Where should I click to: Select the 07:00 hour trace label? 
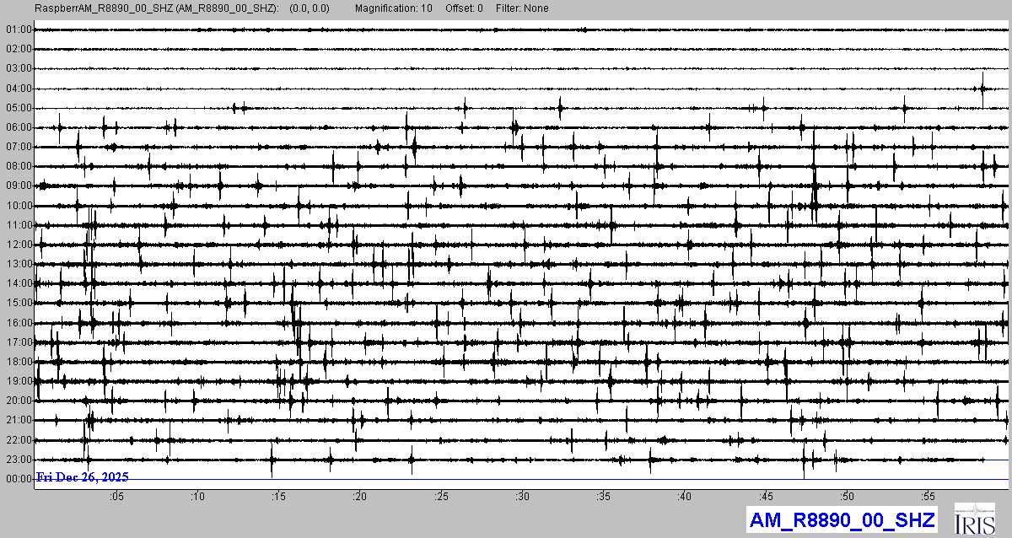(18, 147)
